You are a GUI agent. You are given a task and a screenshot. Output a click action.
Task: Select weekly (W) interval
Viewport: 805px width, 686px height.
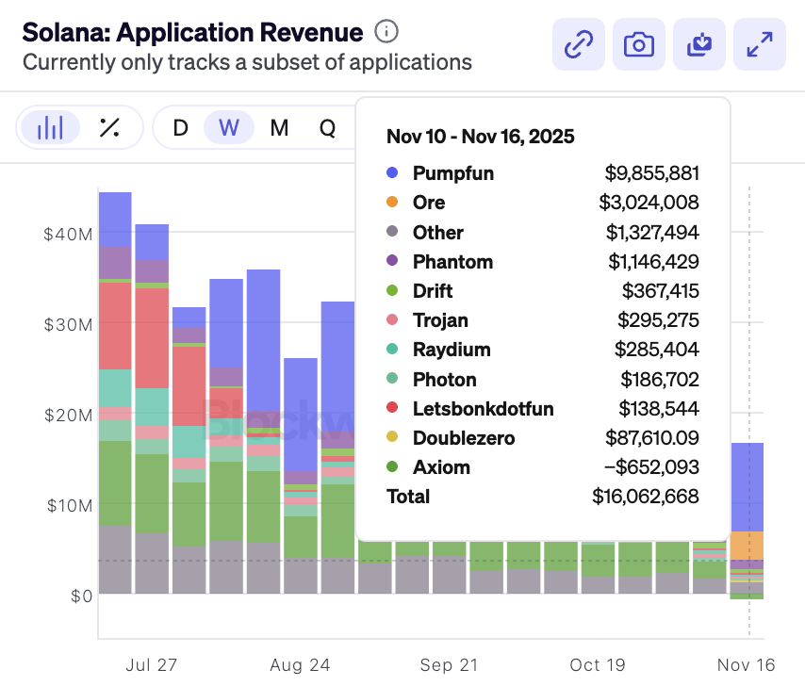(x=229, y=128)
